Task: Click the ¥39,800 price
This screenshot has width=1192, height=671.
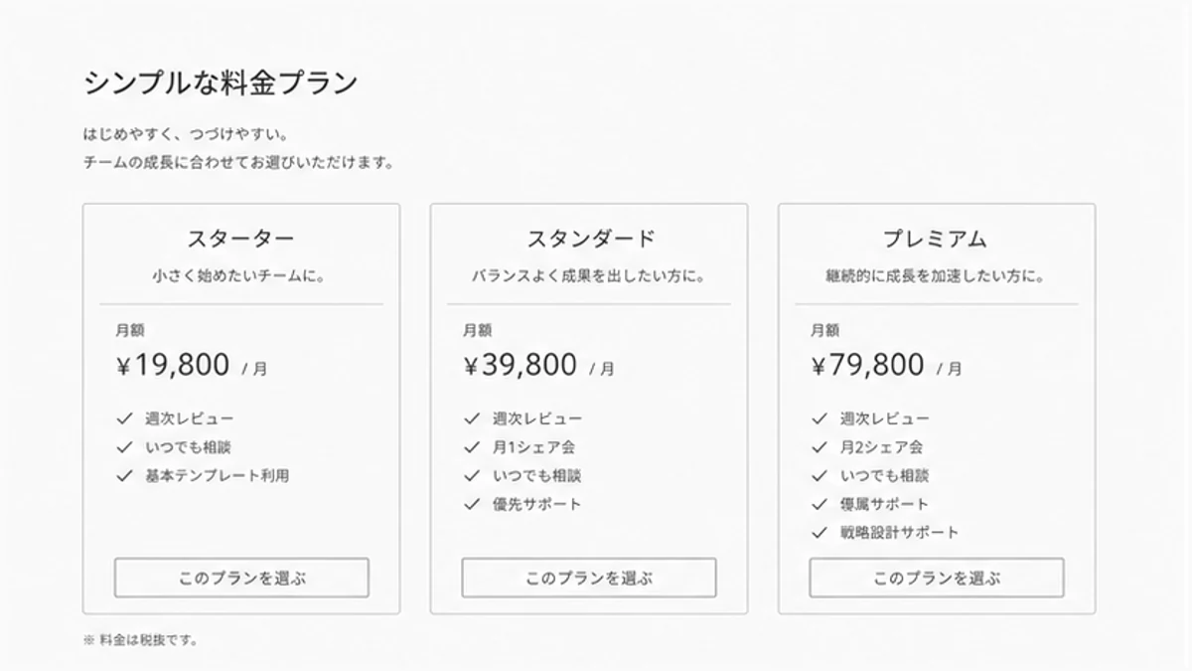Action: tap(521, 366)
